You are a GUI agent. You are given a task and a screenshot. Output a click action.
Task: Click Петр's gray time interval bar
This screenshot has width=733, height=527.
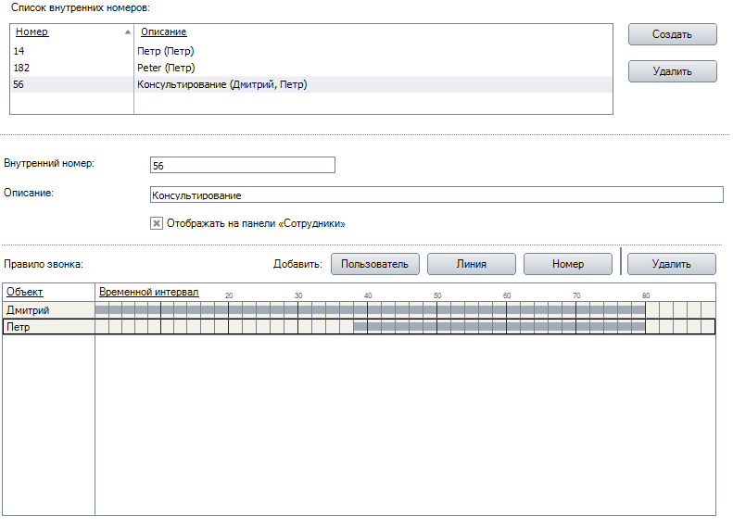pos(499,327)
